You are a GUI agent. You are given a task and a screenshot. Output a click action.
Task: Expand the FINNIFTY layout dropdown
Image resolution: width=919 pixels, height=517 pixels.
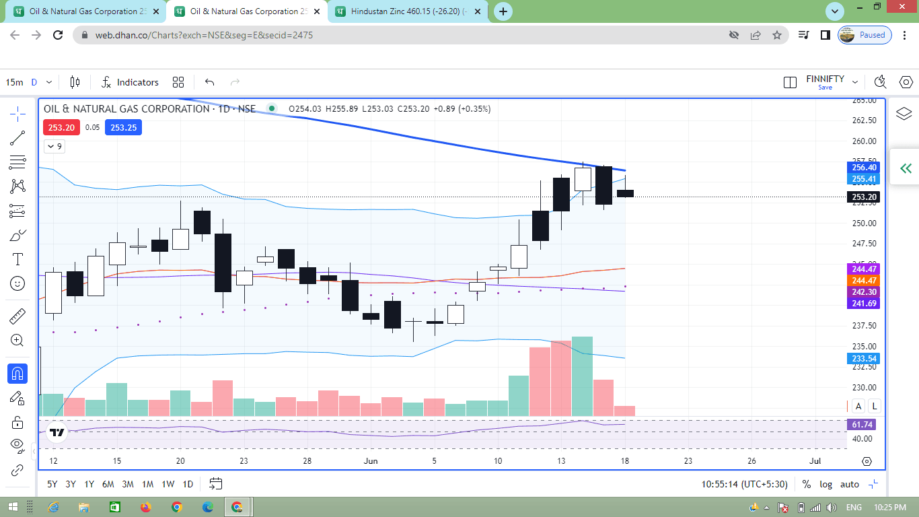tap(855, 82)
